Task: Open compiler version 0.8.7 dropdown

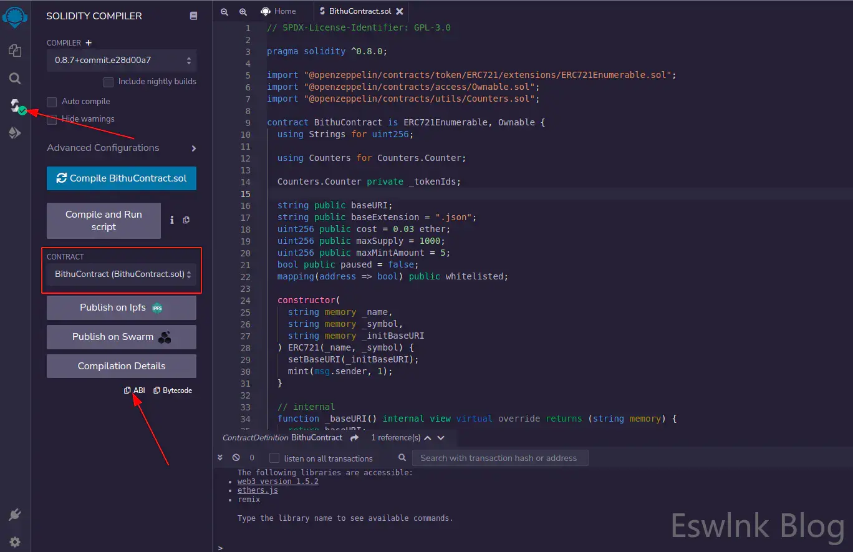Action: click(122, 61)
